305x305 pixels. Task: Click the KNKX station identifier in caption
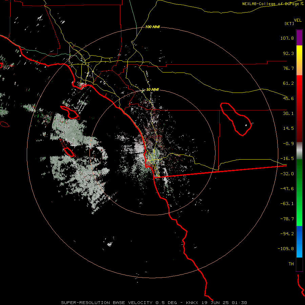pyautogui.click(x=192, y=303)
